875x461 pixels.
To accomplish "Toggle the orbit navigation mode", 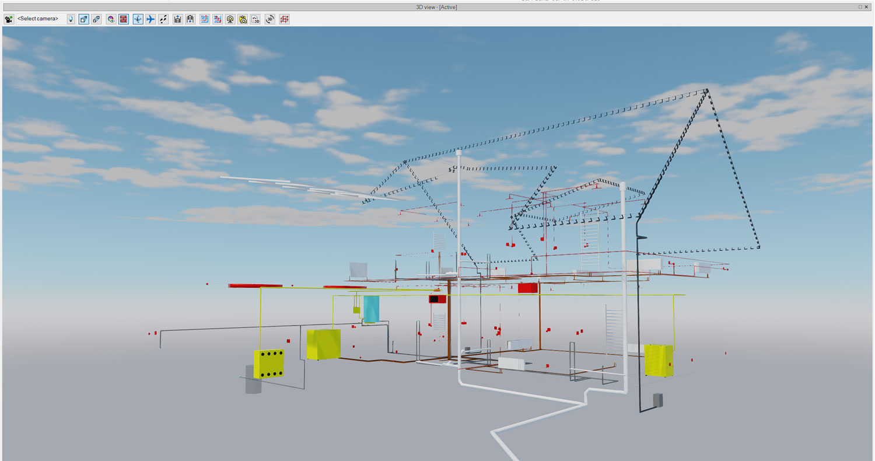I will tap(138, 19).
